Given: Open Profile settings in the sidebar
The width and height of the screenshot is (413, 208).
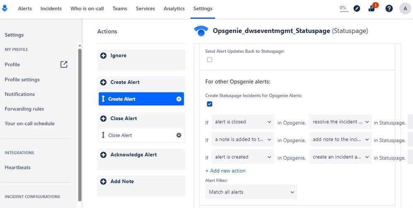Looking at the screenshot, I should (x=22, y=80).
